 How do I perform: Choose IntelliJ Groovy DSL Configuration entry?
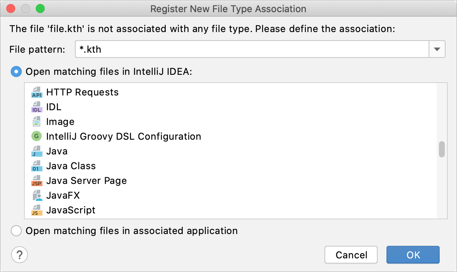coord(124,136)
